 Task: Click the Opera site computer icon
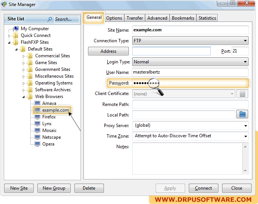coord(37,144)
